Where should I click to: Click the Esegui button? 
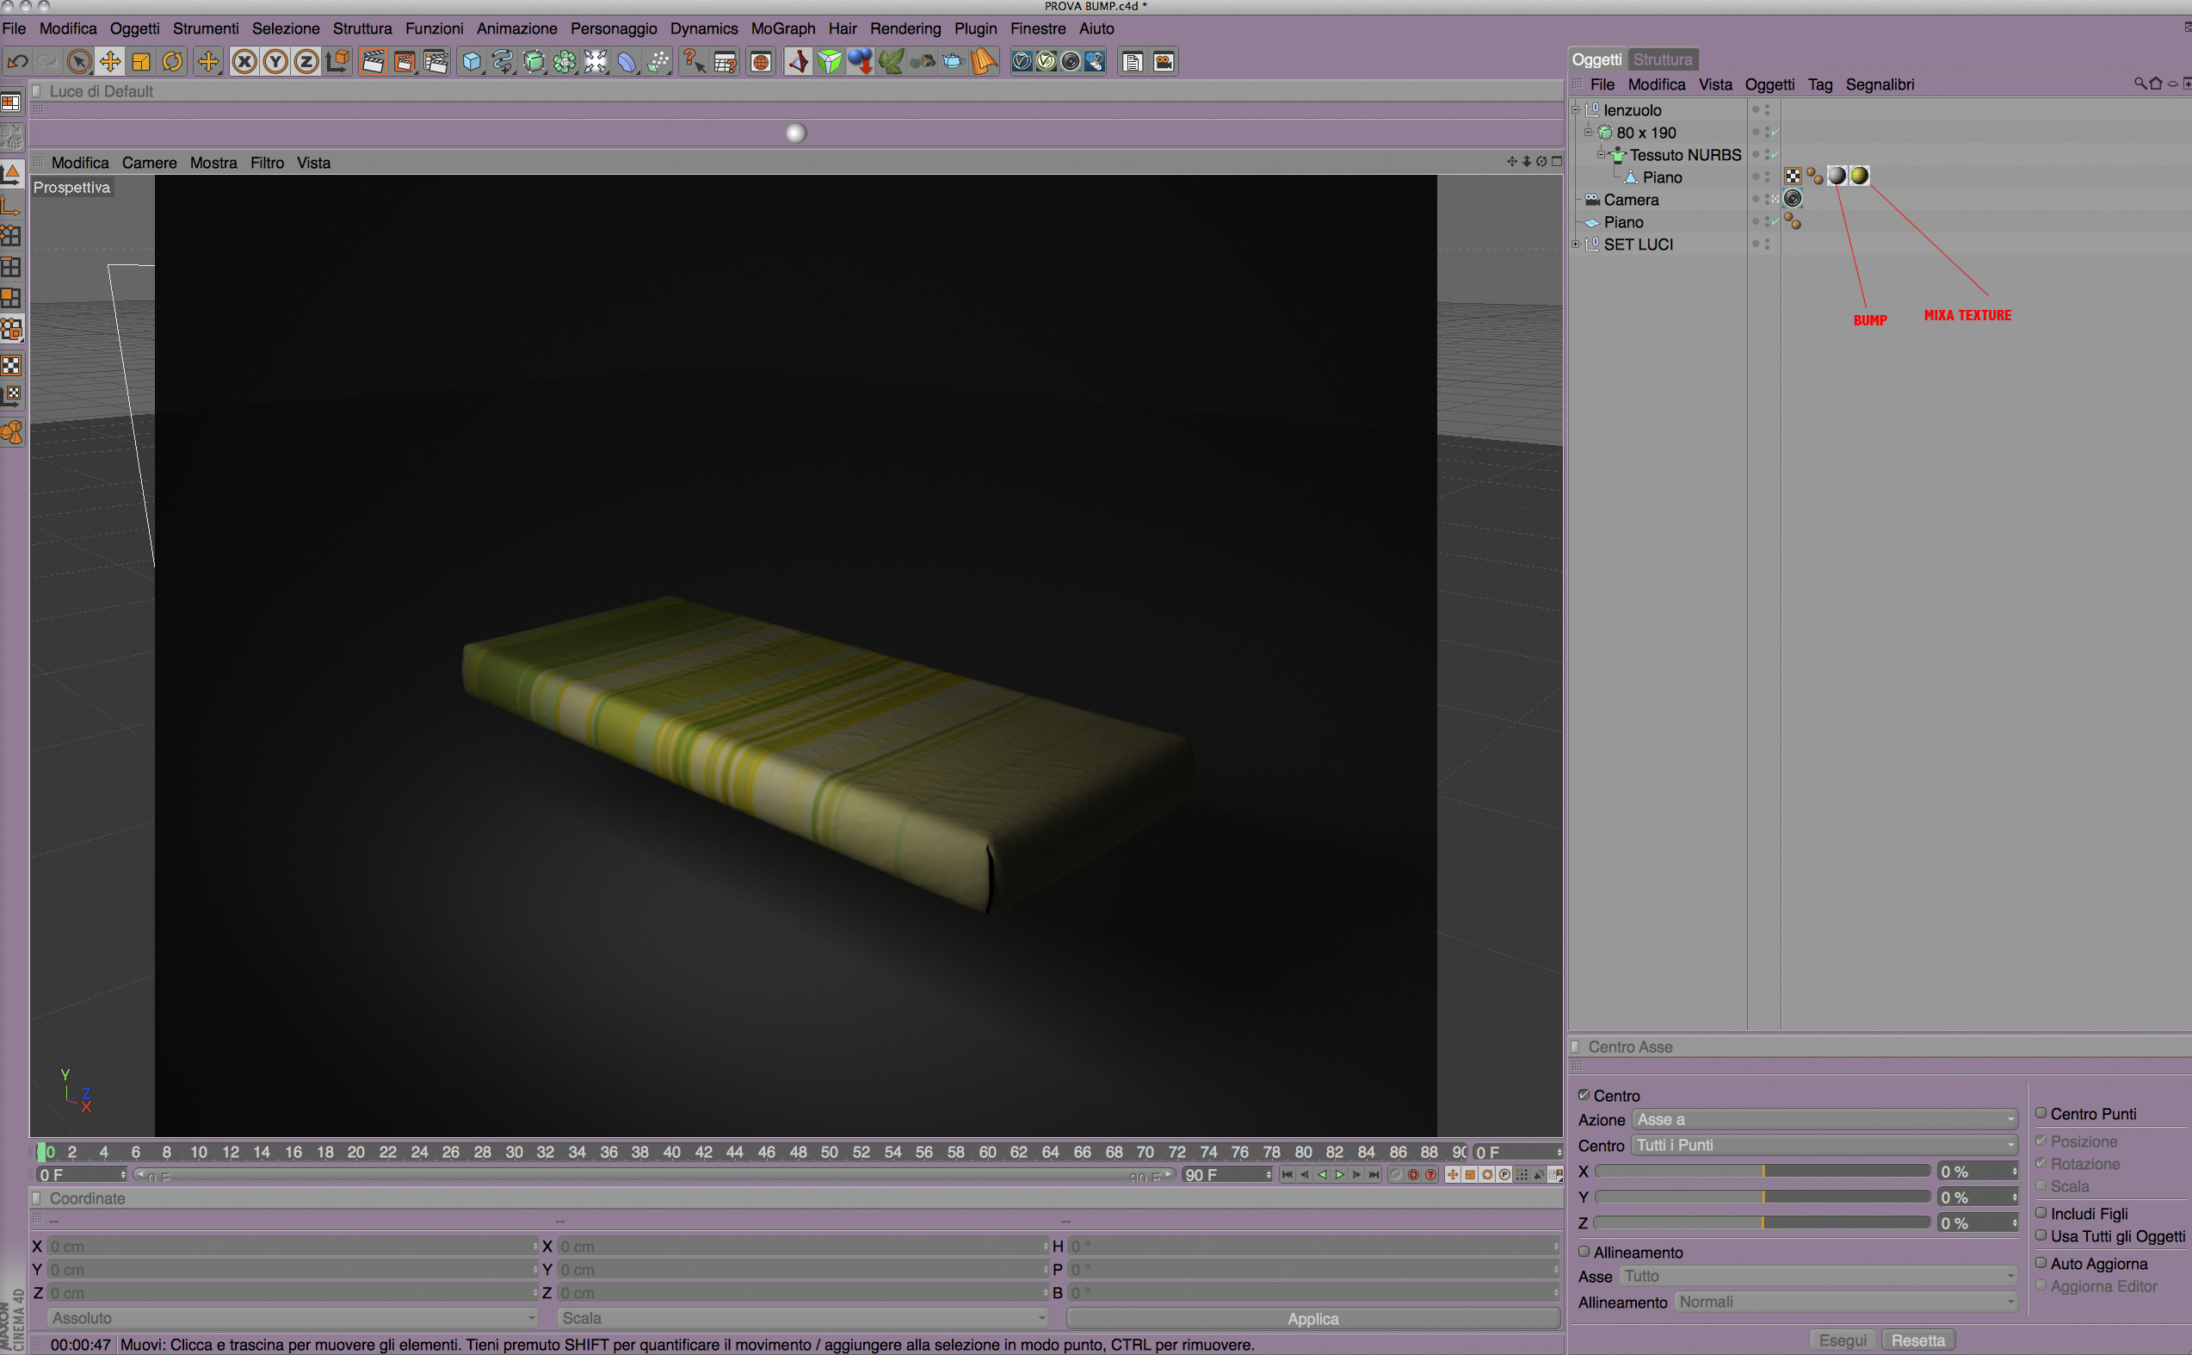[x=1842, y=1340]
